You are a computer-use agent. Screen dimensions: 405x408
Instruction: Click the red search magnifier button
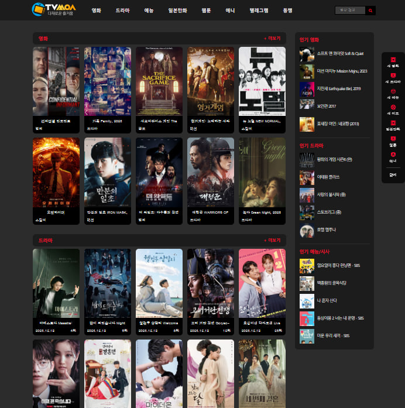point(370,11)
